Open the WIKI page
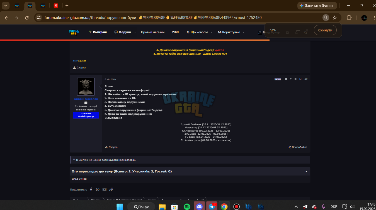 point(175,32)
